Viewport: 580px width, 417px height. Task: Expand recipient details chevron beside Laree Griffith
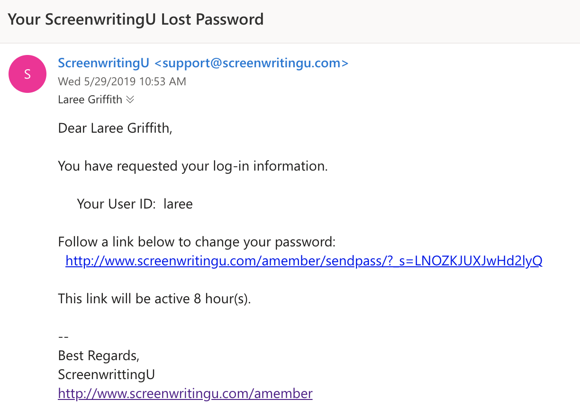point(130,100)
